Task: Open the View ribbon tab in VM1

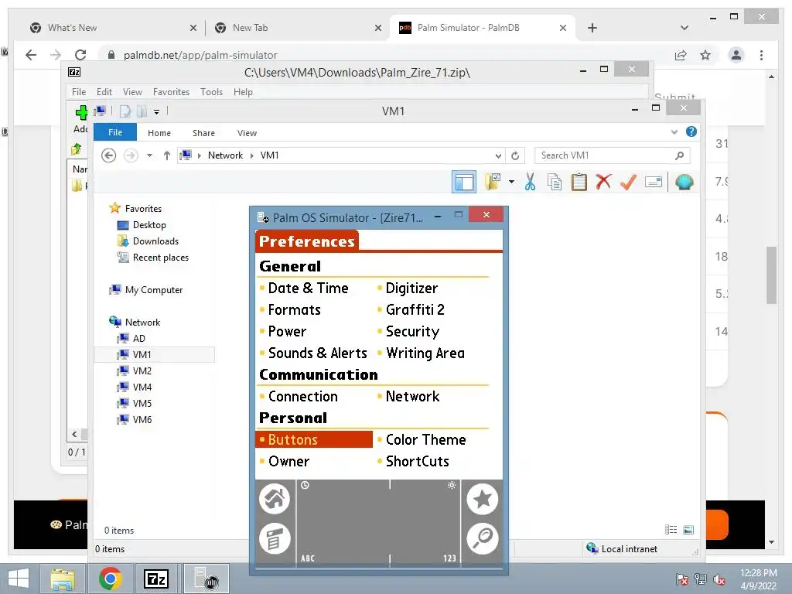Action: click(x=247, y=133)
